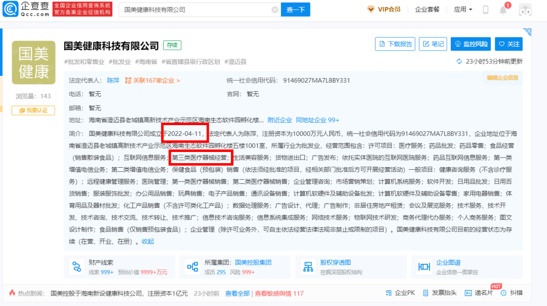Click the user avatar icon
This screenshot has width=547, height=306.
[x=525, y=10]
